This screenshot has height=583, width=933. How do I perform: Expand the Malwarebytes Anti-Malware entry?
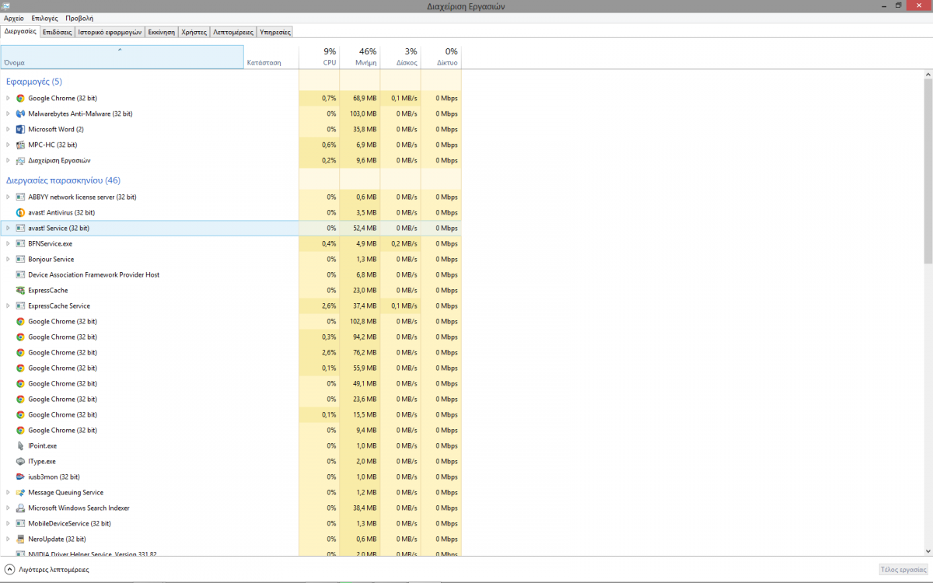coord(8,113)
